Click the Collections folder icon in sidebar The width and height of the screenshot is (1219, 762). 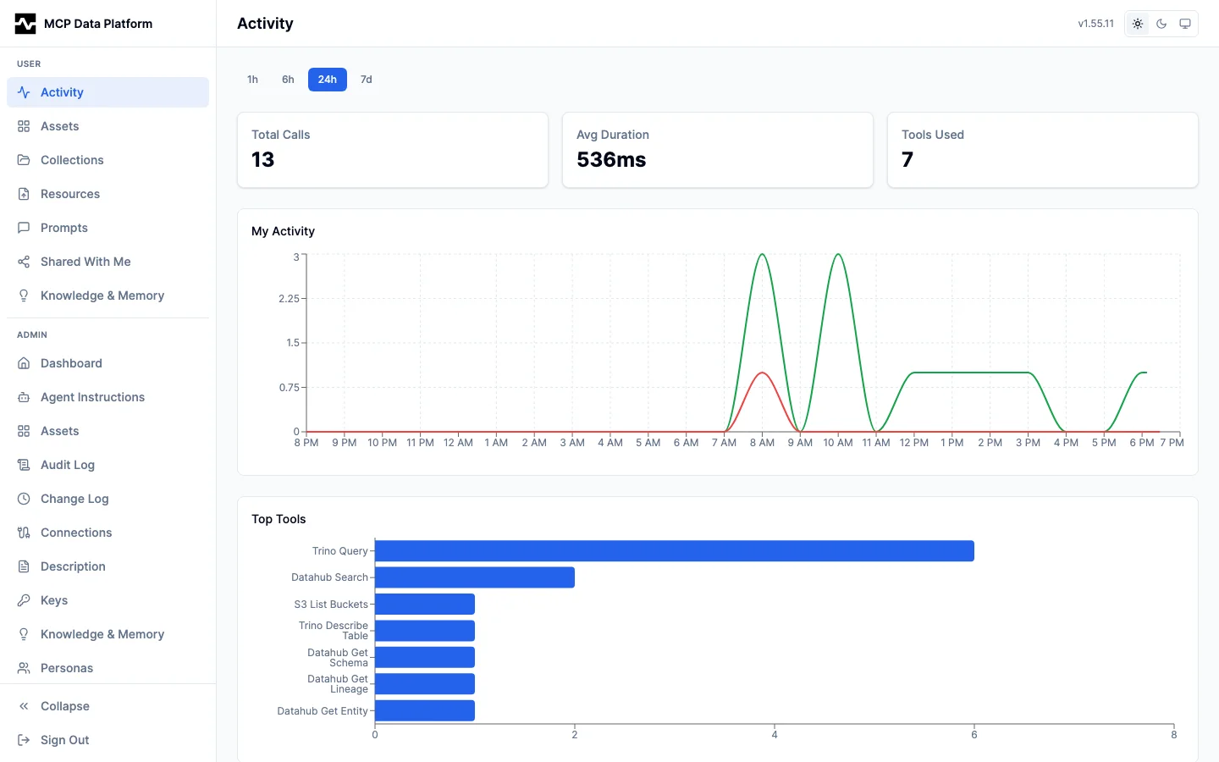point(24,160)
